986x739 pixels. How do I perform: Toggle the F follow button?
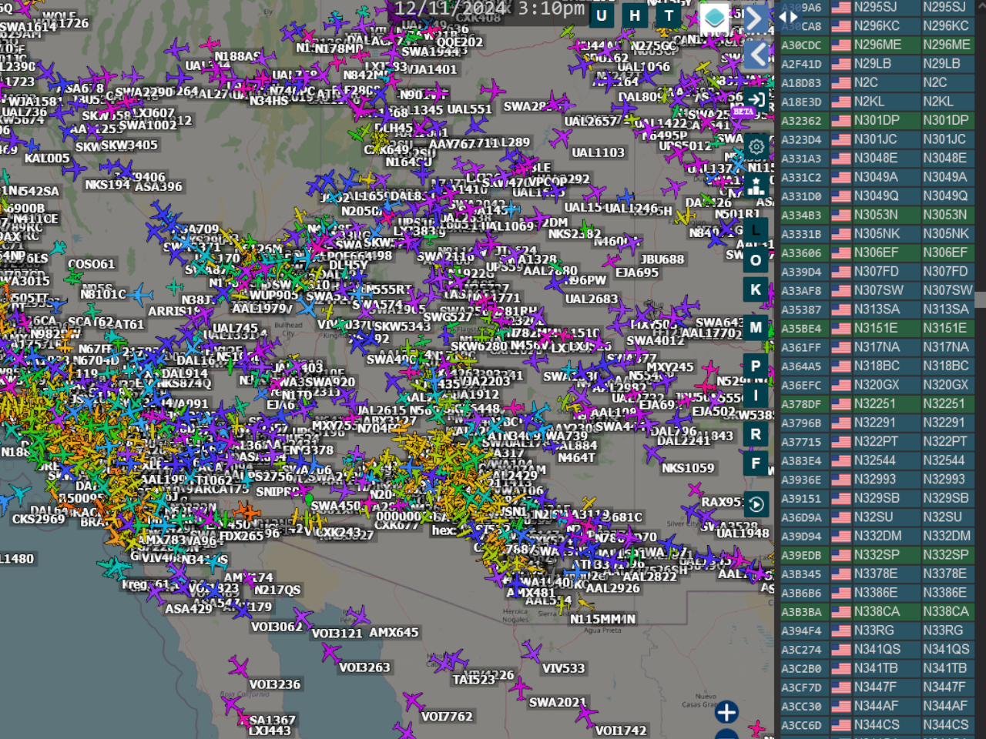pos(756,463)
